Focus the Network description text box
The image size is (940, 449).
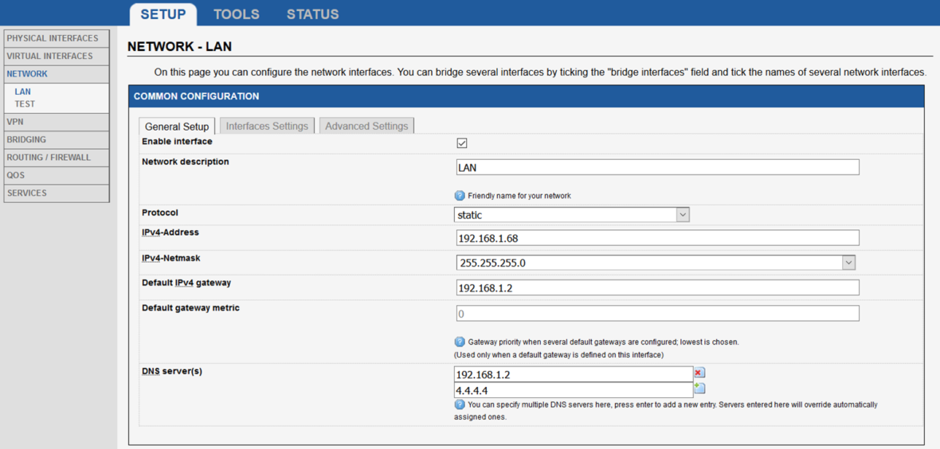[x=657, y=167]
